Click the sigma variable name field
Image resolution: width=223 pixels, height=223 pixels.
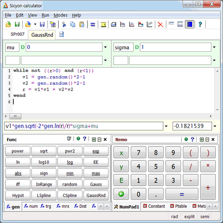123,47
